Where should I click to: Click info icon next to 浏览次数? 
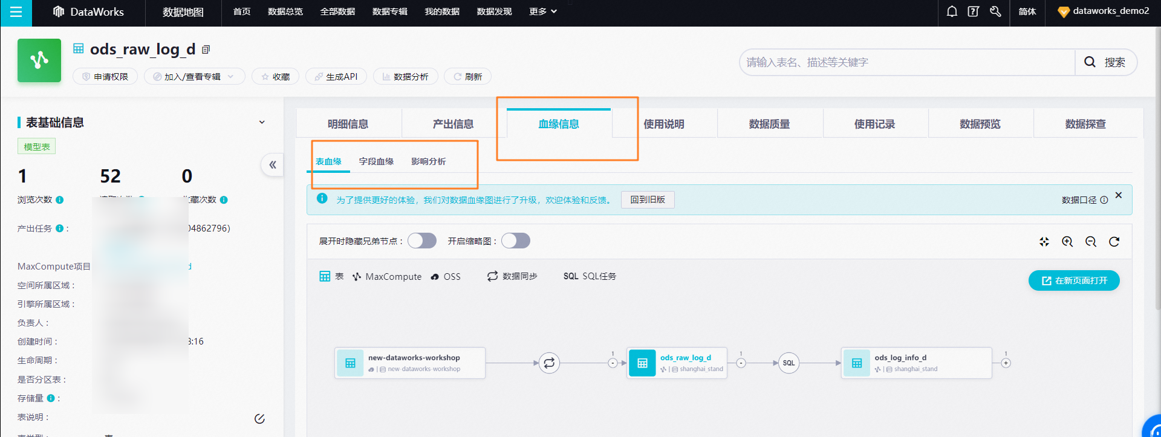pyautogui.click(x=60, y=200)
